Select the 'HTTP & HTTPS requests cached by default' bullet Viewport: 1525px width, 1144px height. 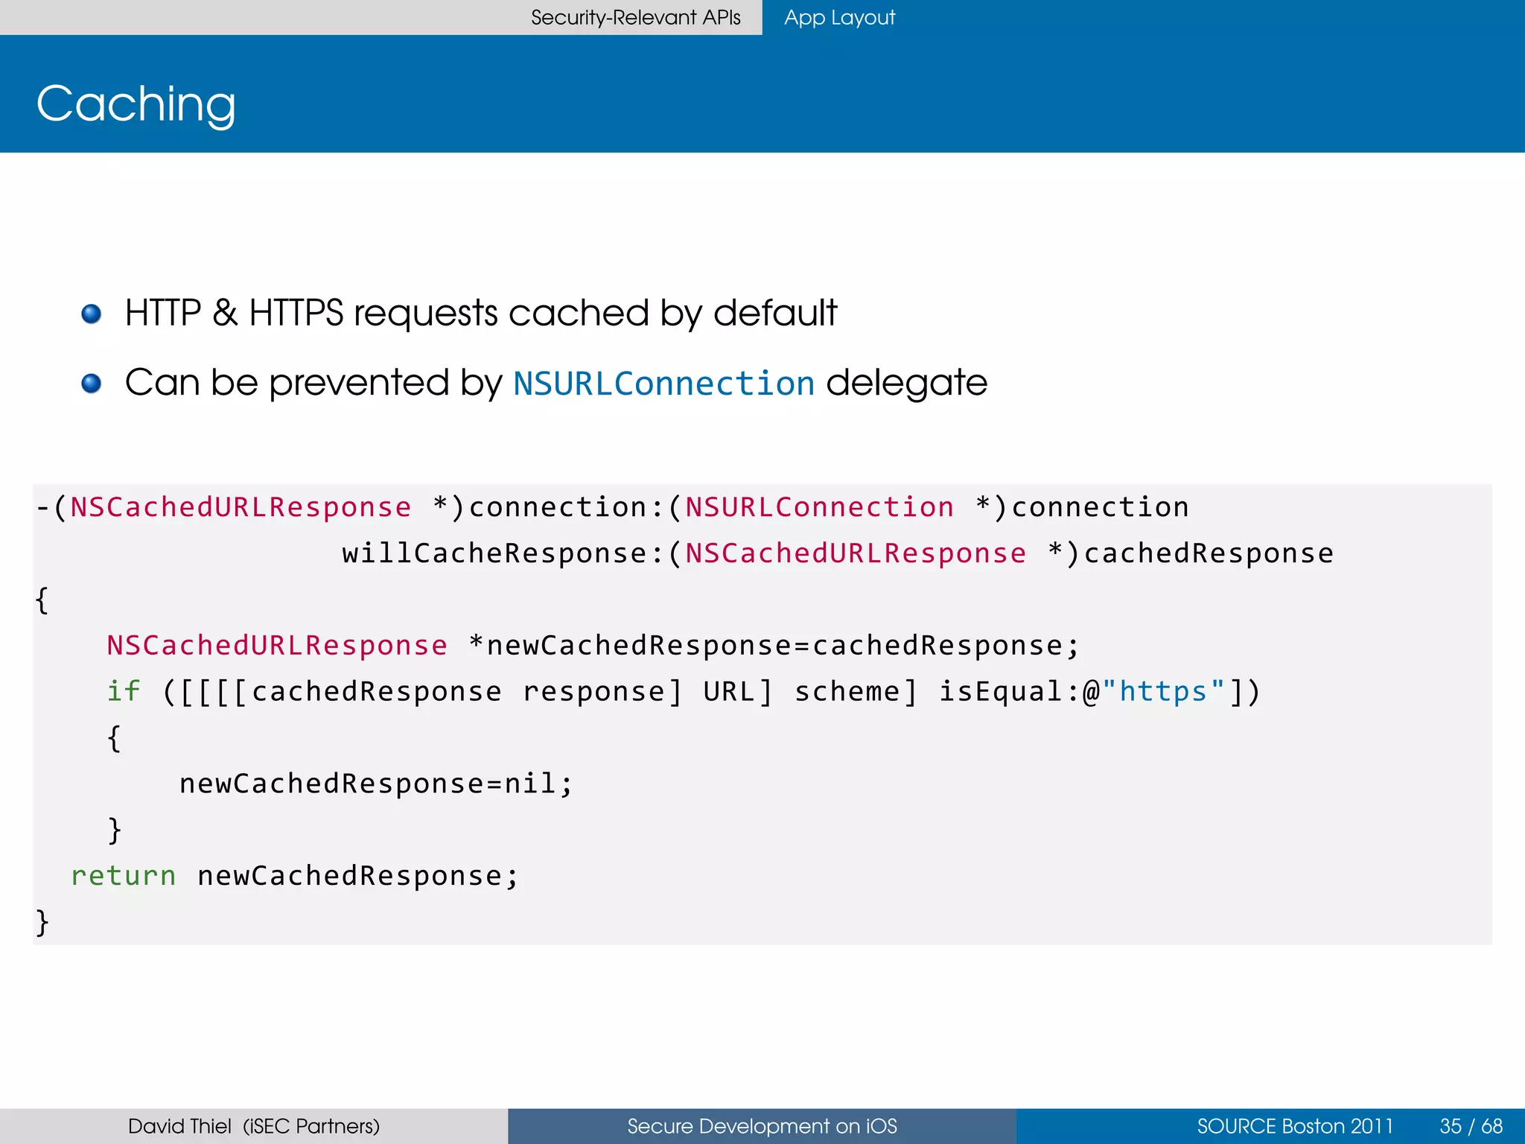point(481,313)
